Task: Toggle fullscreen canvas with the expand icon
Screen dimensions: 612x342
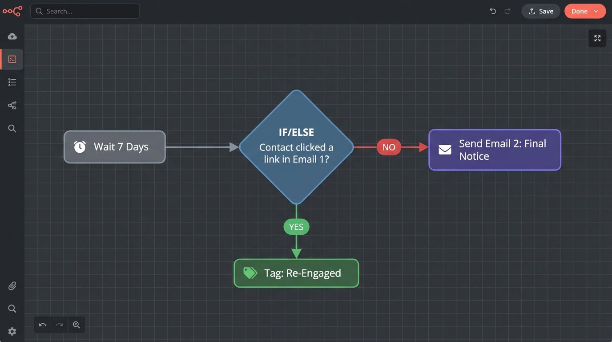Action: pyautogui.click(x=597, y=38)
